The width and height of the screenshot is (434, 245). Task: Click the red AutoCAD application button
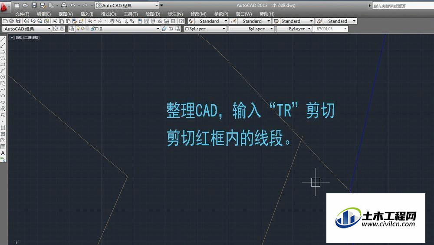tap(4, 7)
